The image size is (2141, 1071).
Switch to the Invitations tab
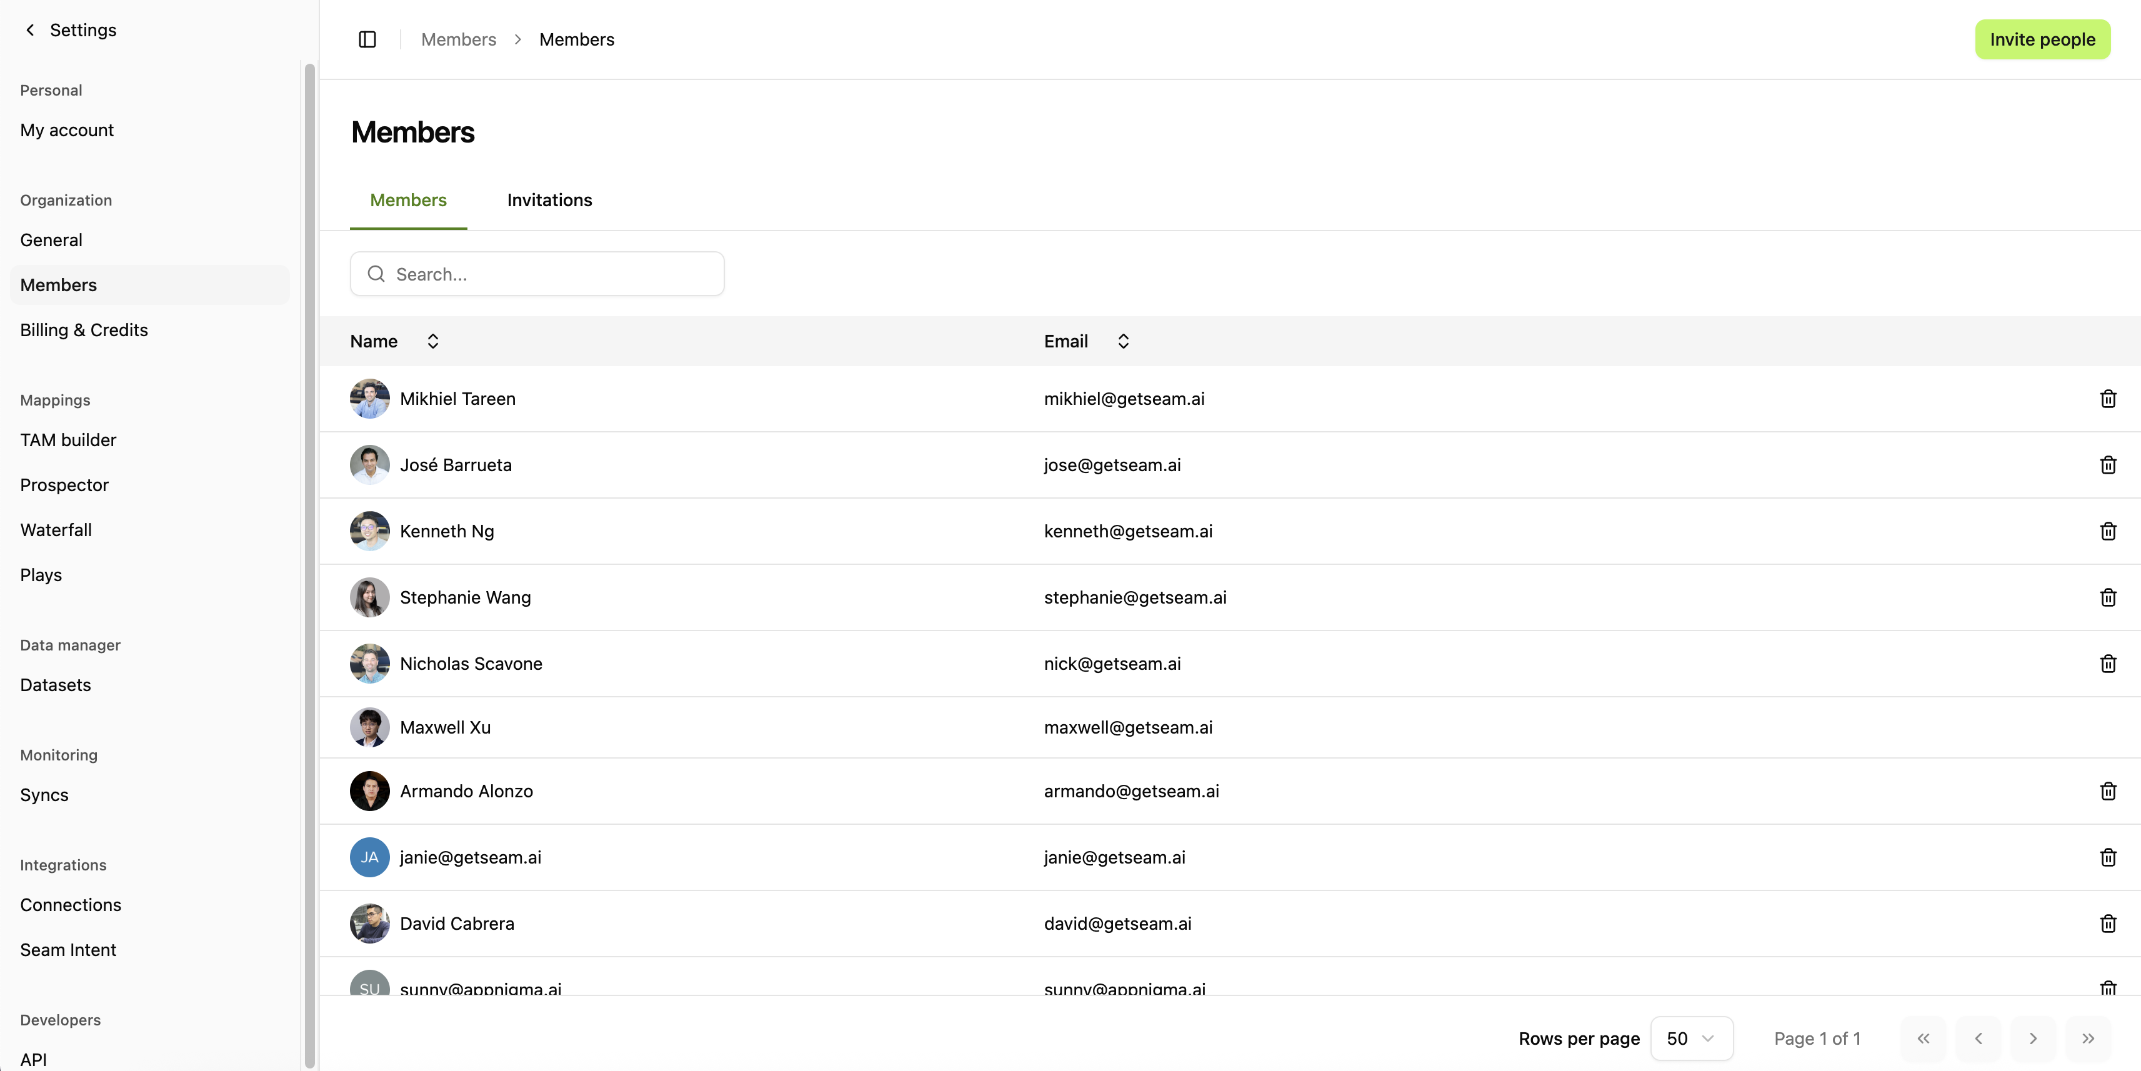(x=549, y=200)
